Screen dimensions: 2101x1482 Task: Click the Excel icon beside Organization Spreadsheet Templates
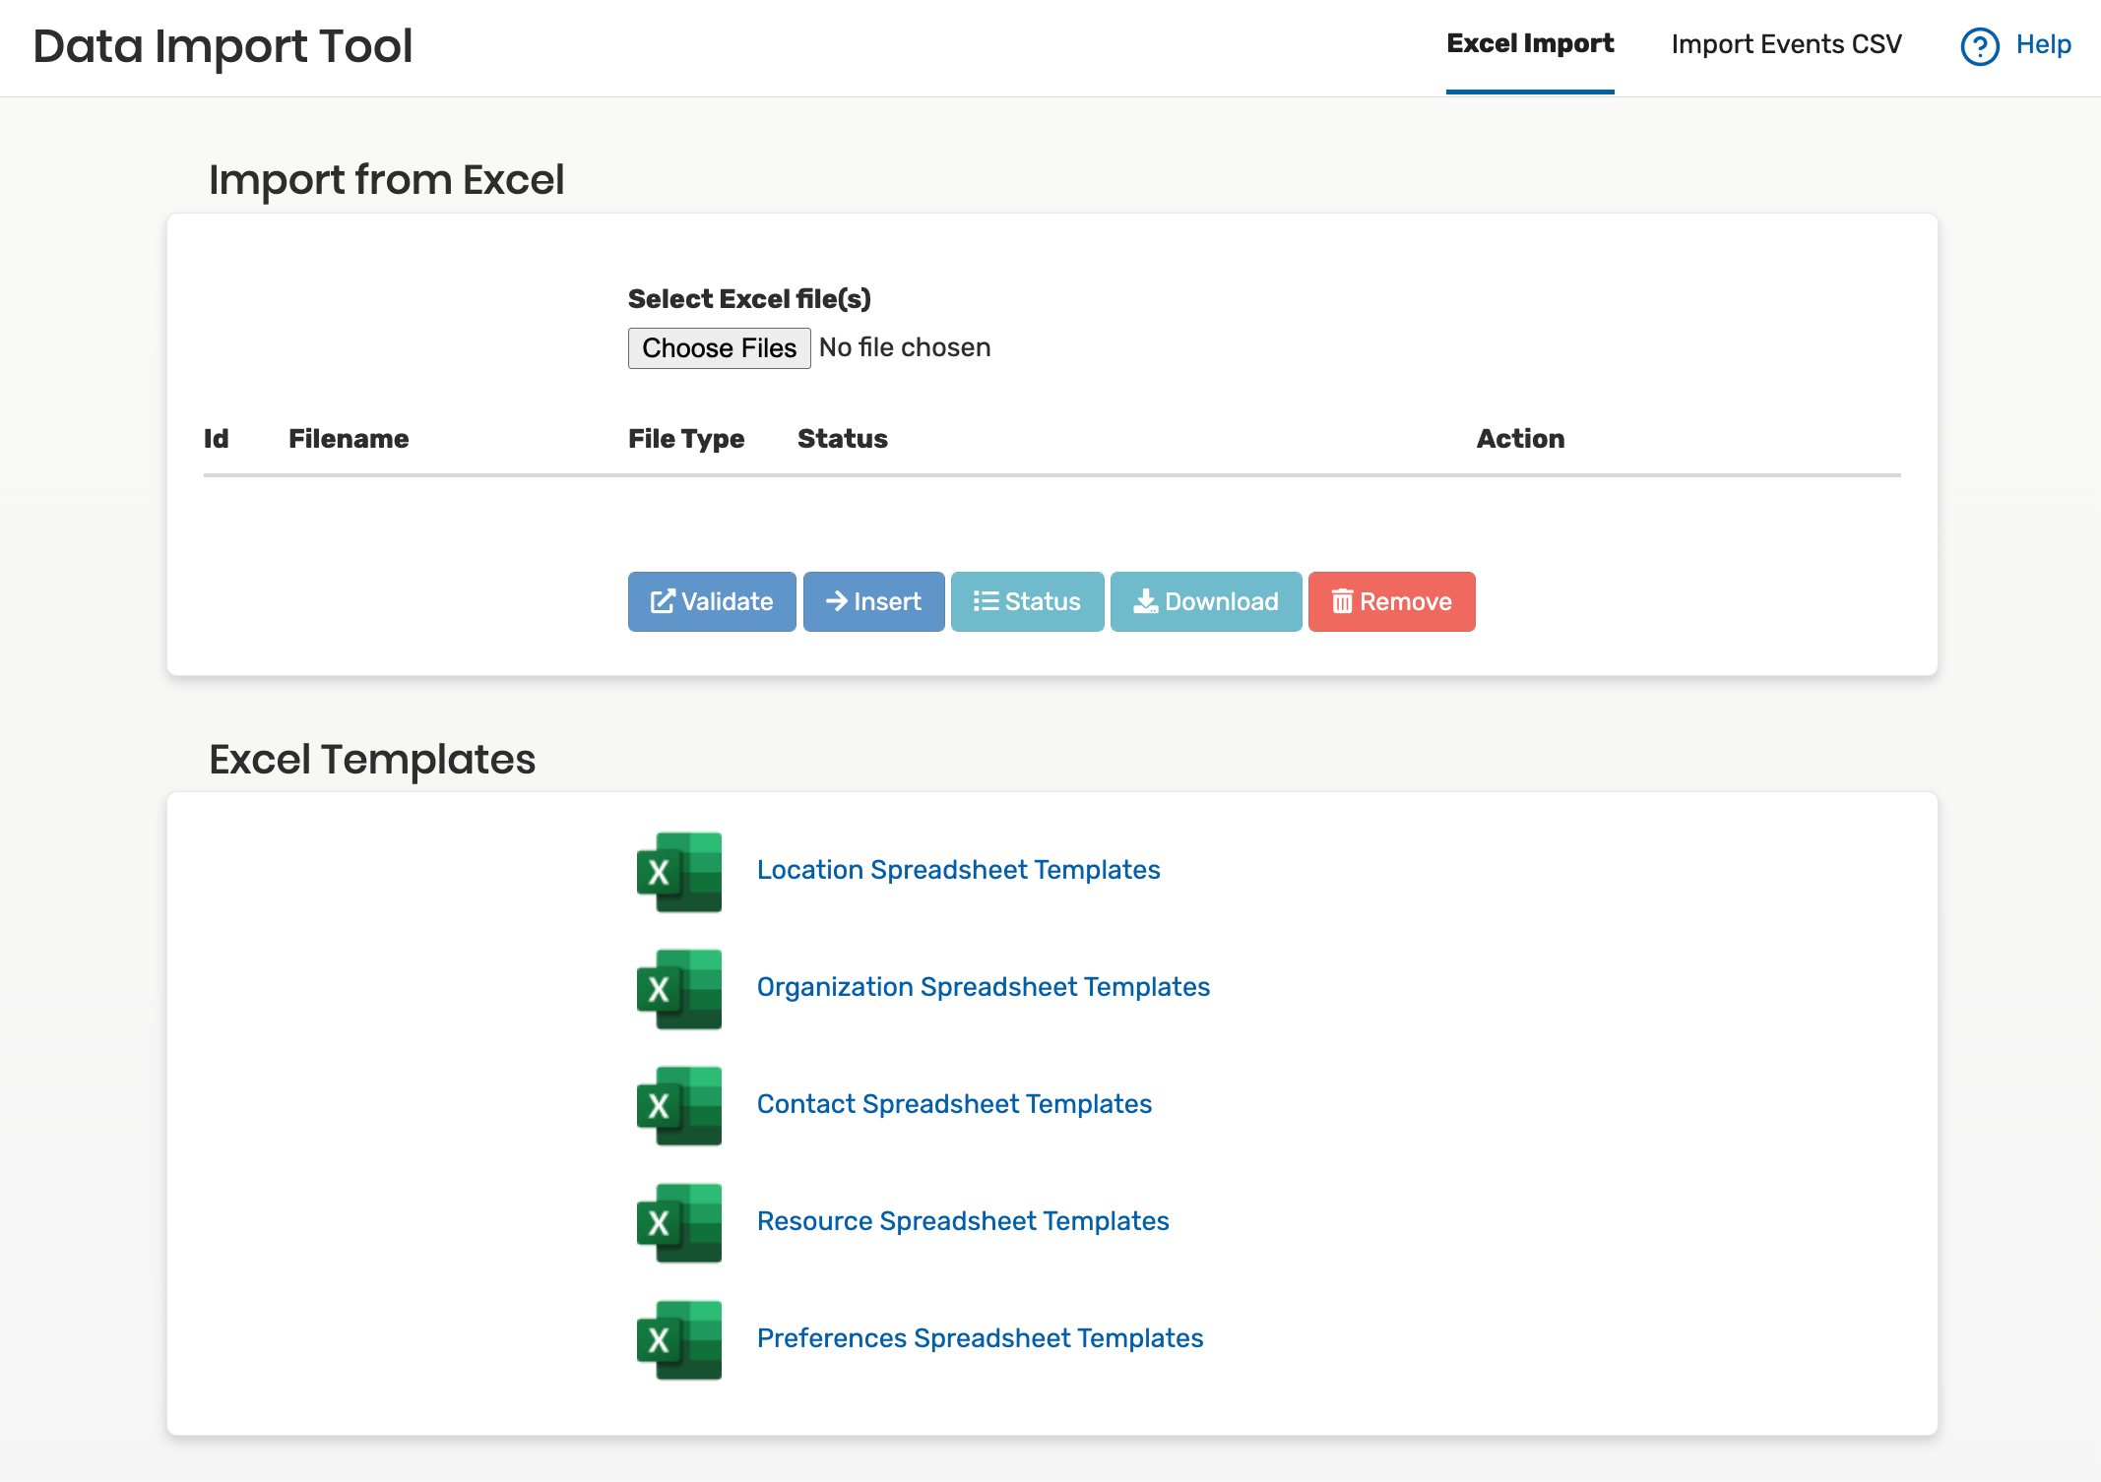pyautogui.click(x=678, y=989)
